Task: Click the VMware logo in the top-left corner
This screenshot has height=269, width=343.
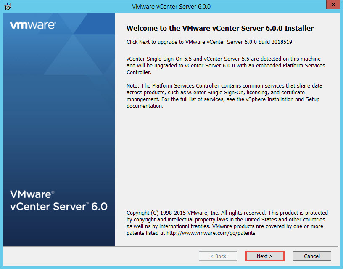Action: [x=33, y=25]
